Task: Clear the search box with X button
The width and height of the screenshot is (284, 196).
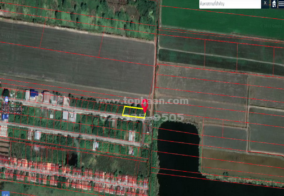Action: tap(265, 3)
